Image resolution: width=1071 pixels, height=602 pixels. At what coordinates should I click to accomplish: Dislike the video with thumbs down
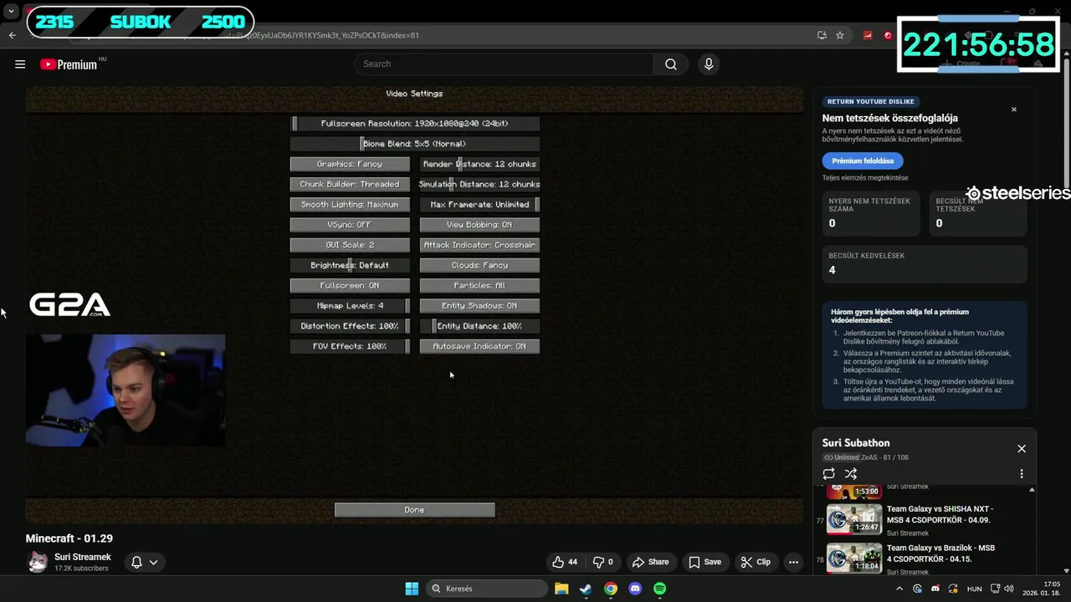coord(603,562)
